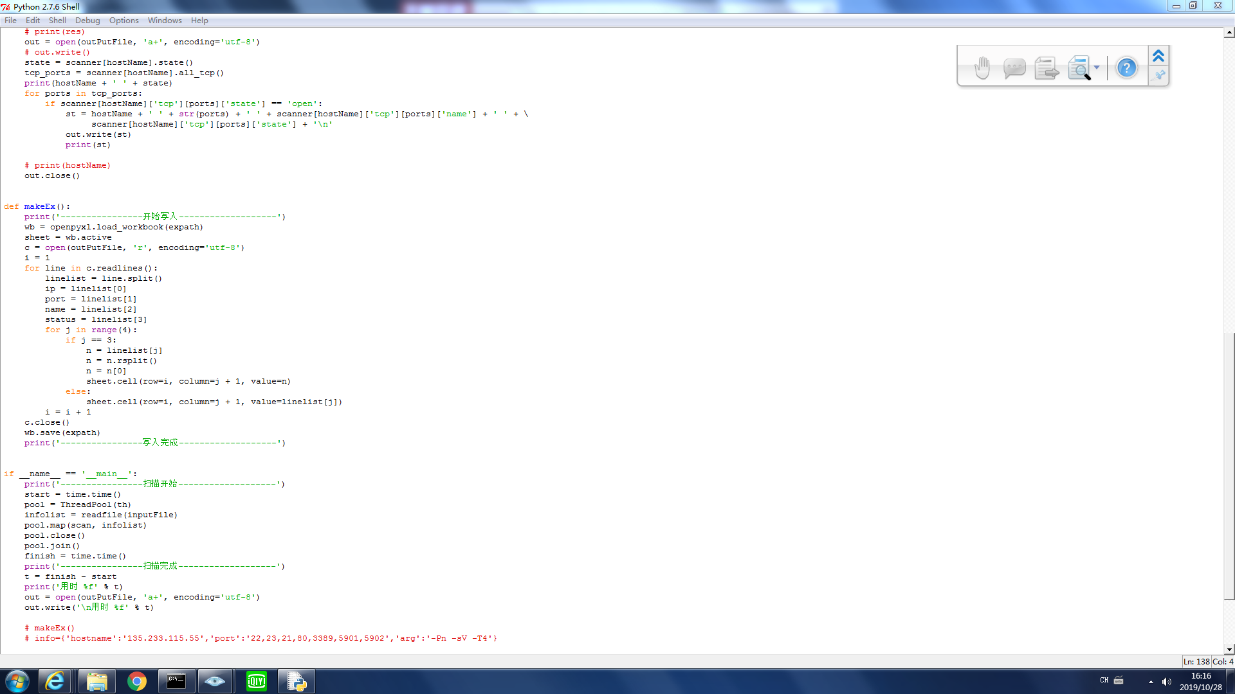Click the hand icon in floating toolbar
Viewport: 1235px width, 694px height.
pyautogui.click(x=982, y=67)
